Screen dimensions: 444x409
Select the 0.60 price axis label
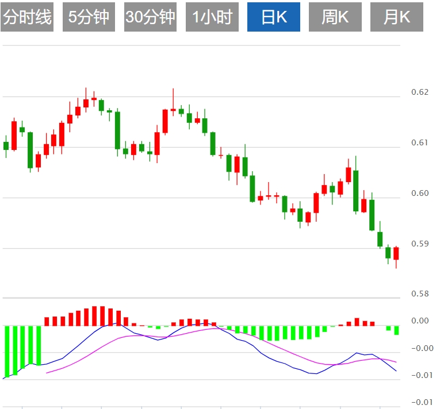[x=420, y=193]
